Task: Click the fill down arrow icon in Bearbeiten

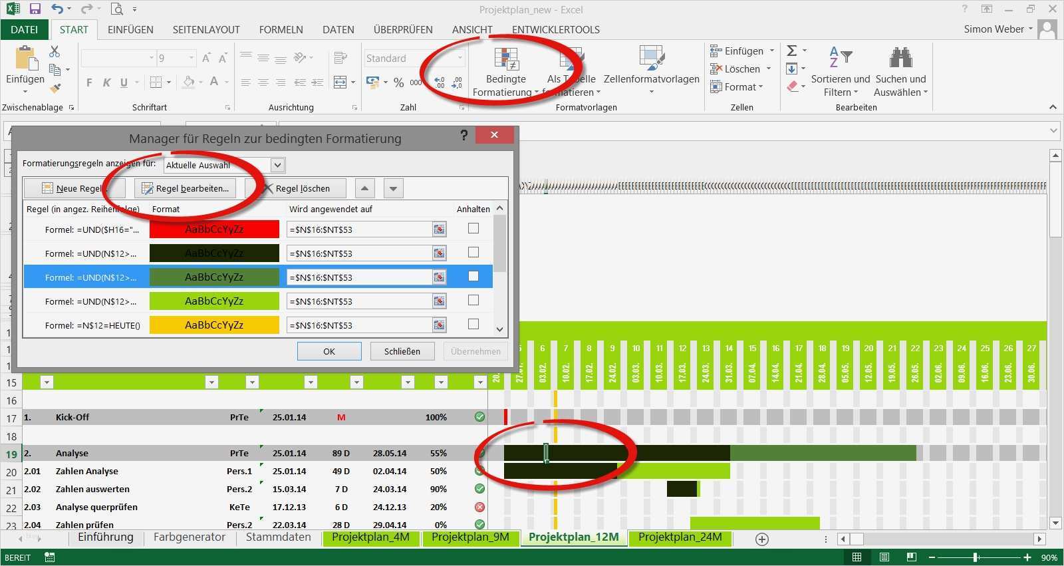Action: (792, 69)
